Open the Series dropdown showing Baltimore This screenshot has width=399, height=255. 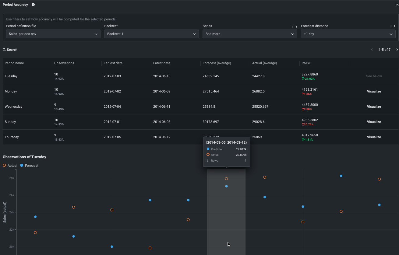pos(250,34)
